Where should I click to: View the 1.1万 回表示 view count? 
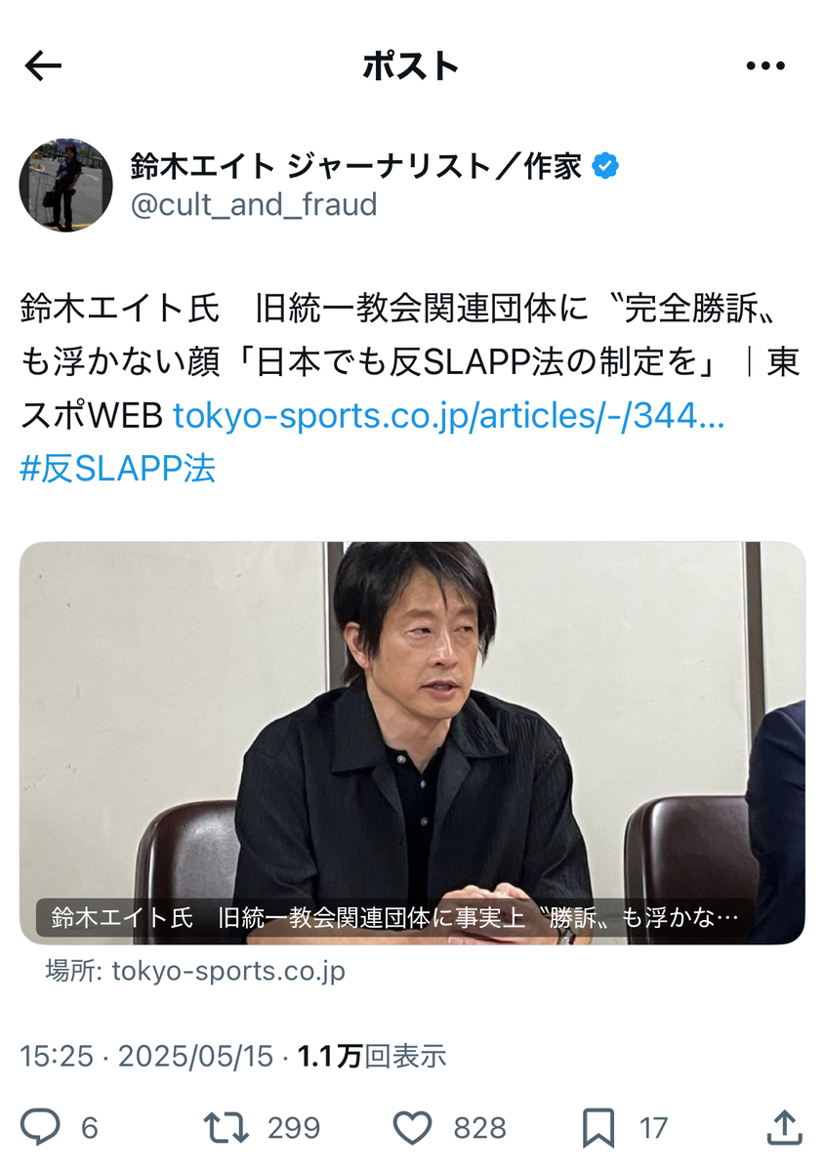point(372,1056)
